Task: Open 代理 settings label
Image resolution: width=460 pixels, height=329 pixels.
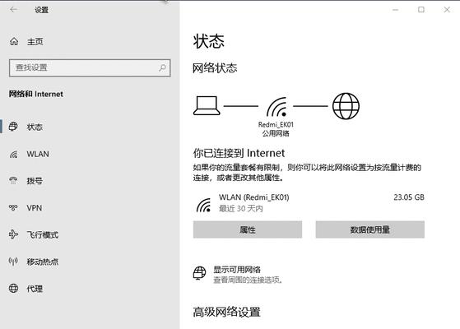Action: pyautogui.click(x=35, y=289)
